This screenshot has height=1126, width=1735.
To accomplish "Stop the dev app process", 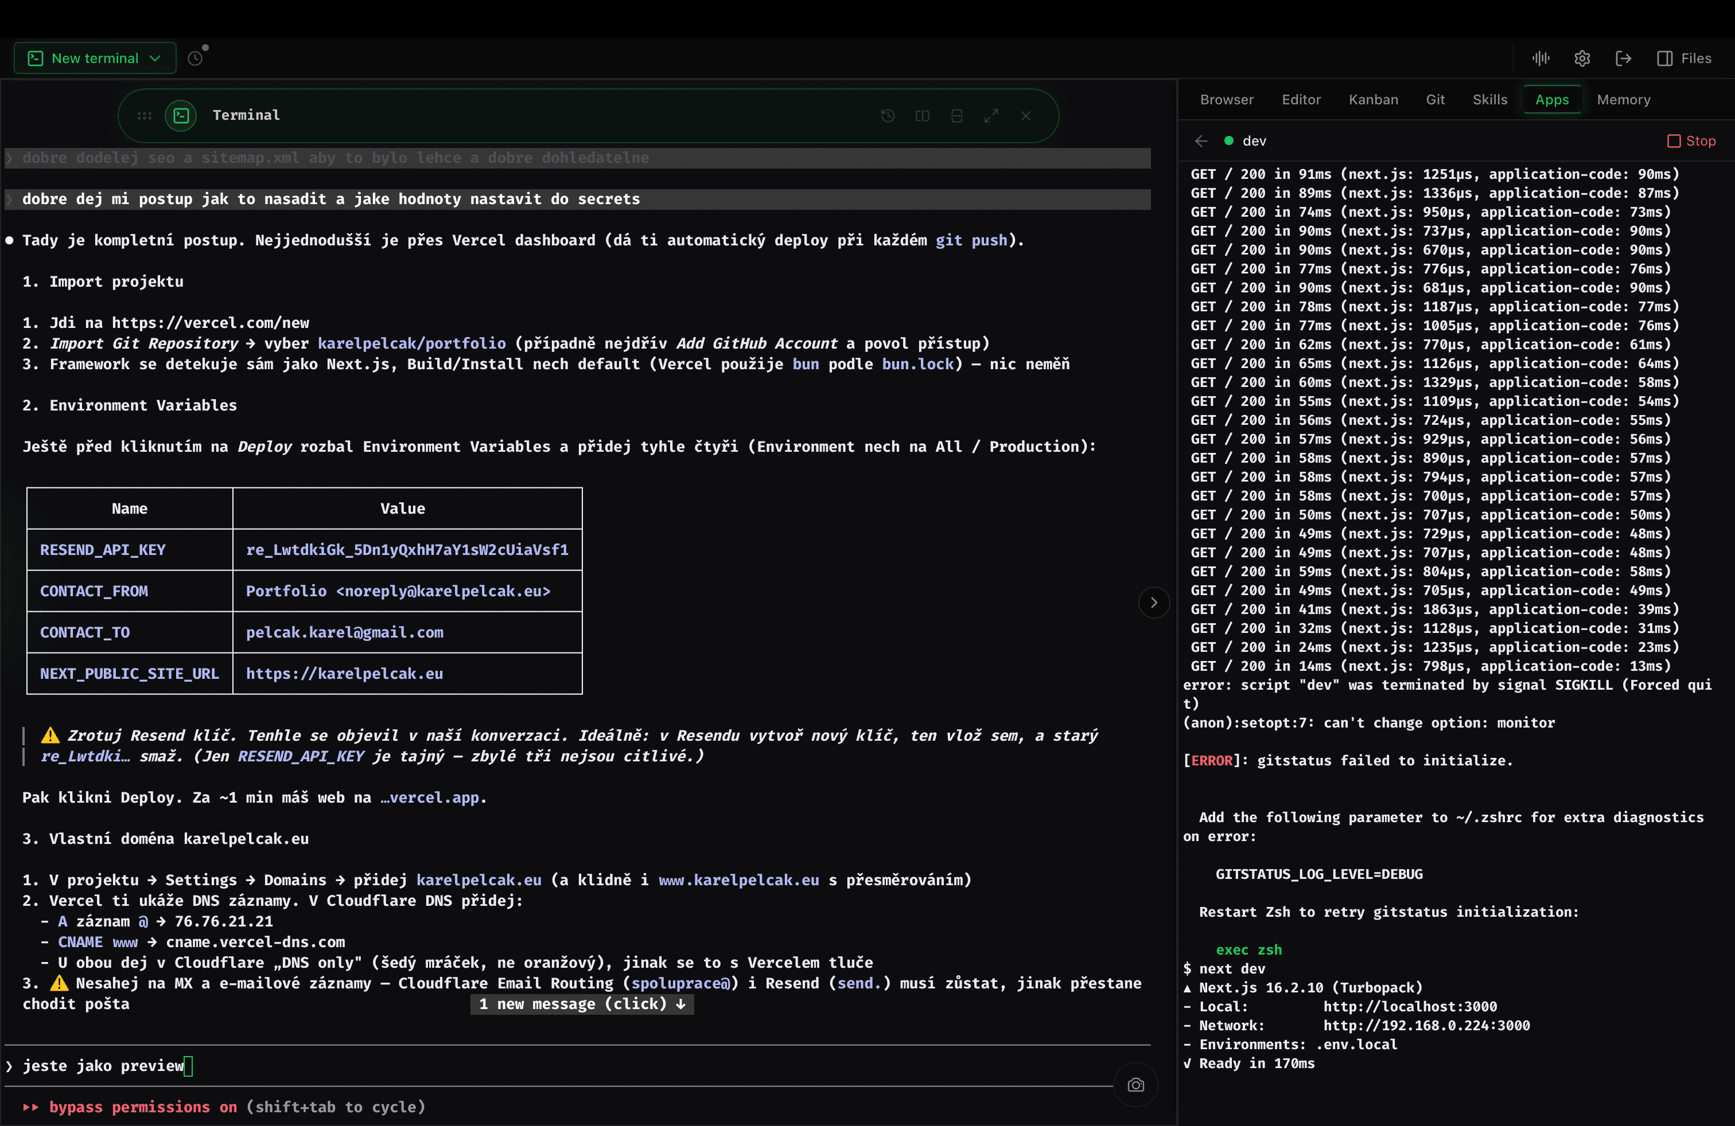I will (1691, 141).
